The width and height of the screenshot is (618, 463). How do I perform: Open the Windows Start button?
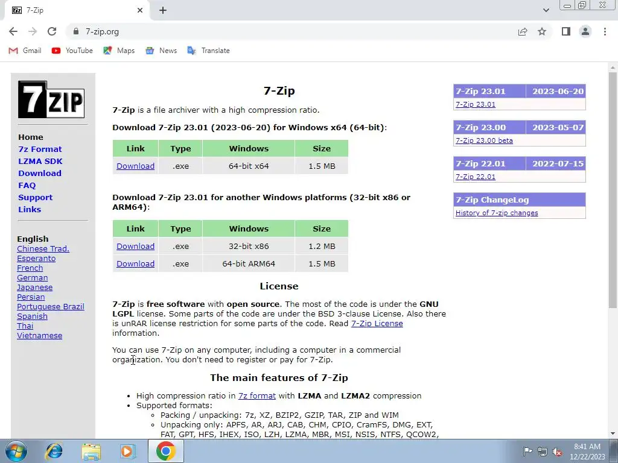16,452
